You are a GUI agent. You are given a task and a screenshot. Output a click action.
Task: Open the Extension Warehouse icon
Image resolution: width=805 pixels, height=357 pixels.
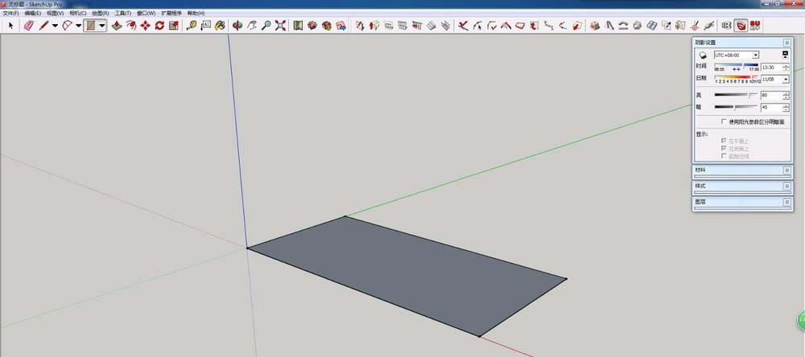(x=327, y=26)
